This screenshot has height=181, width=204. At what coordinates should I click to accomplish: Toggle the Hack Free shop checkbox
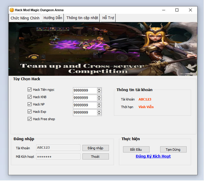[29, 119]
